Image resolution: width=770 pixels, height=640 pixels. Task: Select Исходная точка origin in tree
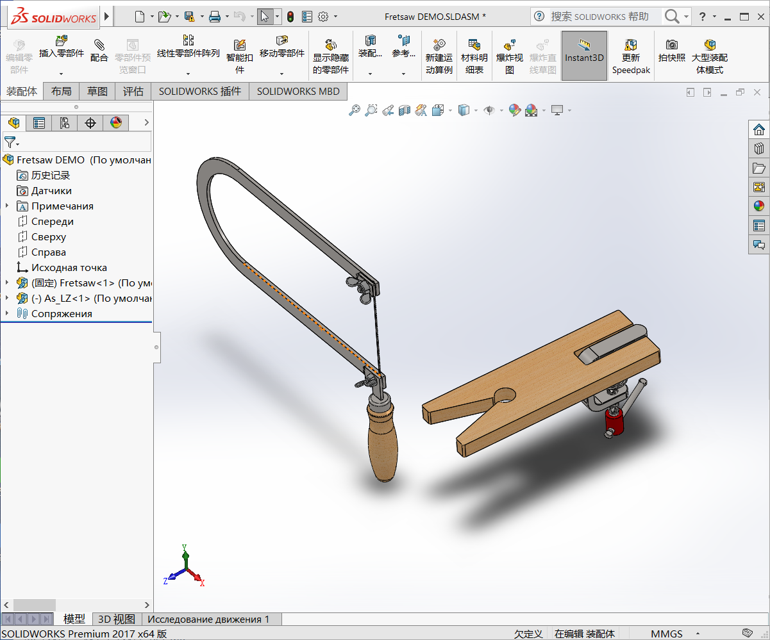click(69, 267)
